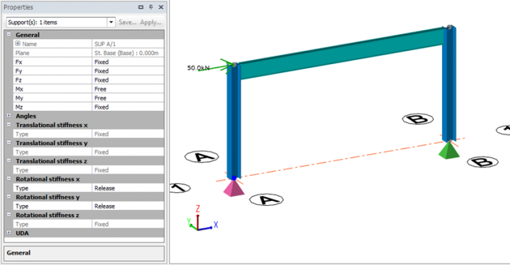
Task: Open the Support(s) selection dropdown
Action: pos(111,22)
